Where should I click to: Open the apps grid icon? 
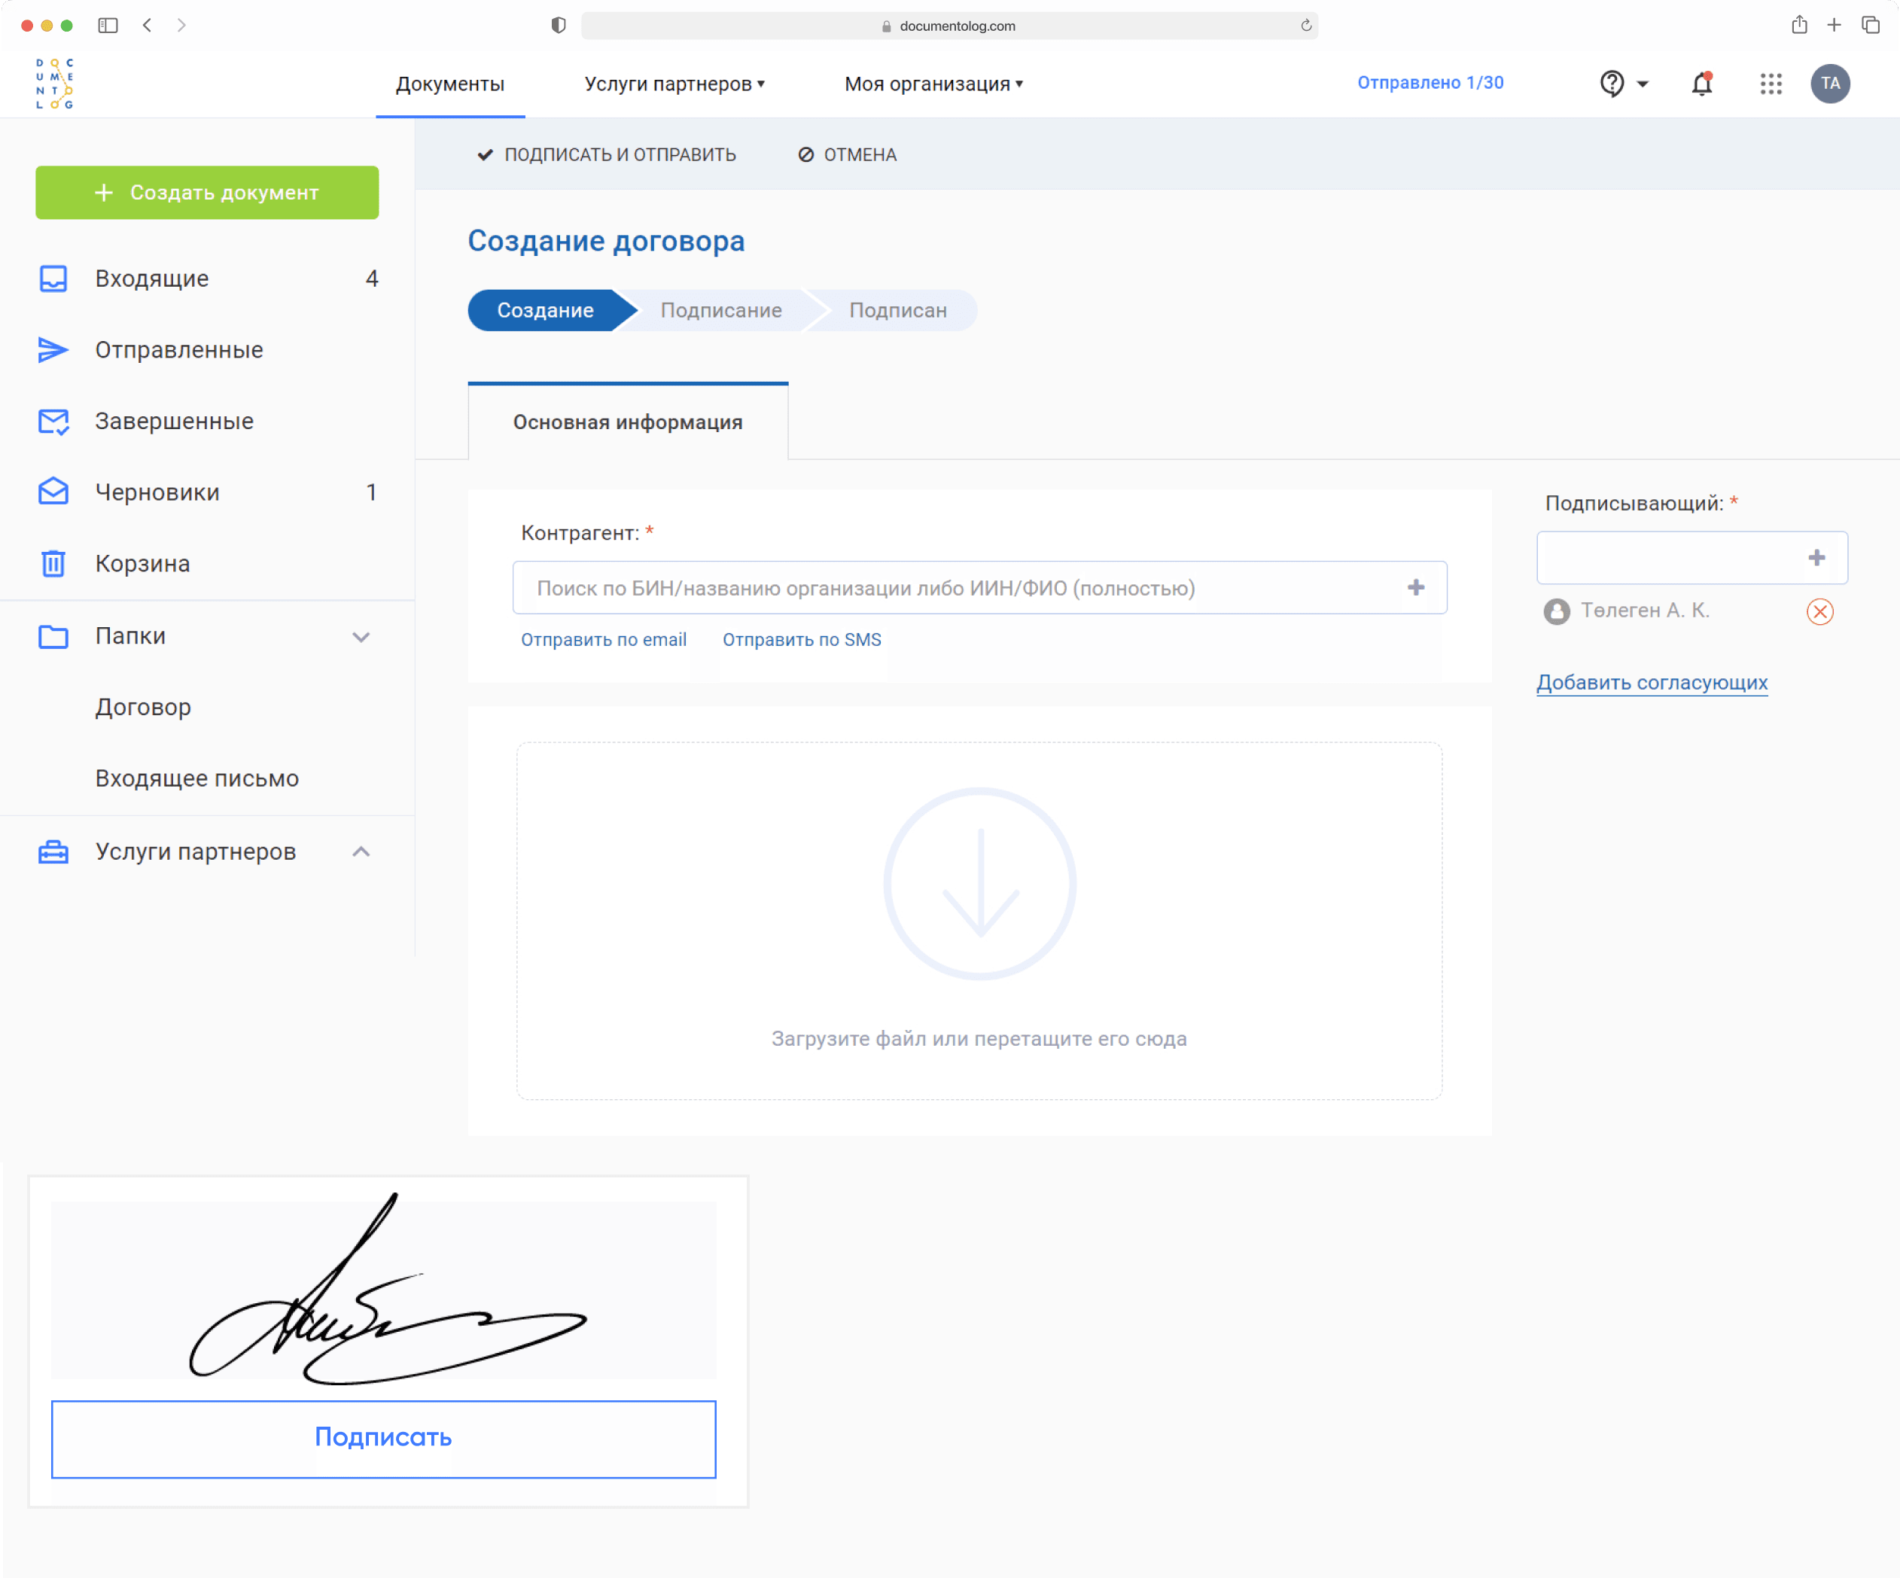point(1771,84)
